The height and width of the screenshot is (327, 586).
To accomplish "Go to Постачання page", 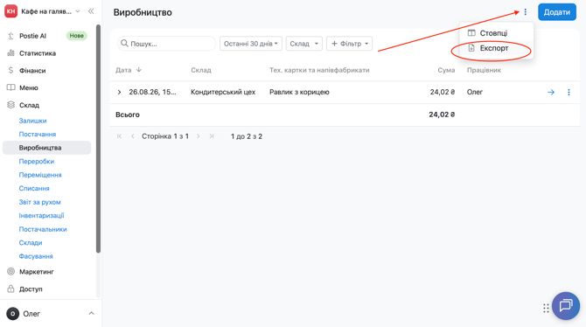I will coord(38,134).
